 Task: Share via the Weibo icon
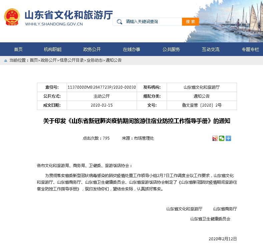[215, 138]
